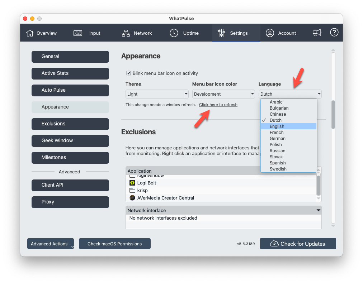Click the Application column header
Image resolution: width=363 pixels, height=283 pixels.
(193, 171)
